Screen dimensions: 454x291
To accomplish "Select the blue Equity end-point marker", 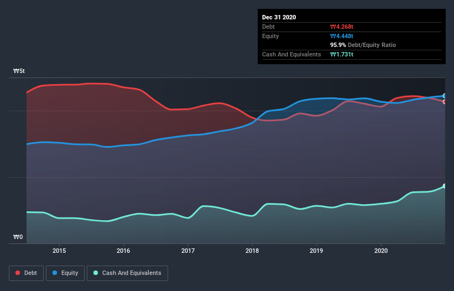I will click(x=445, y=96).
